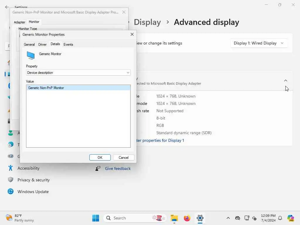The width and height of the screenshot is (300, 225).
Task: Open the Events tab
Action: [x=68, y=45]
